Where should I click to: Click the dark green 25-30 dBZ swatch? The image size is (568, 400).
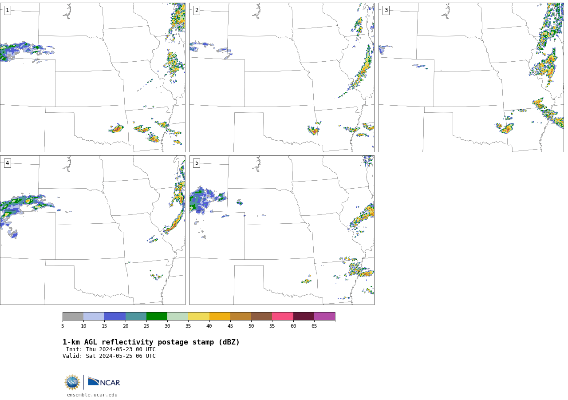click(x=157, y=316)
